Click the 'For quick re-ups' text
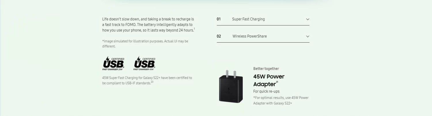432x116 pixels. pos(266,92)
